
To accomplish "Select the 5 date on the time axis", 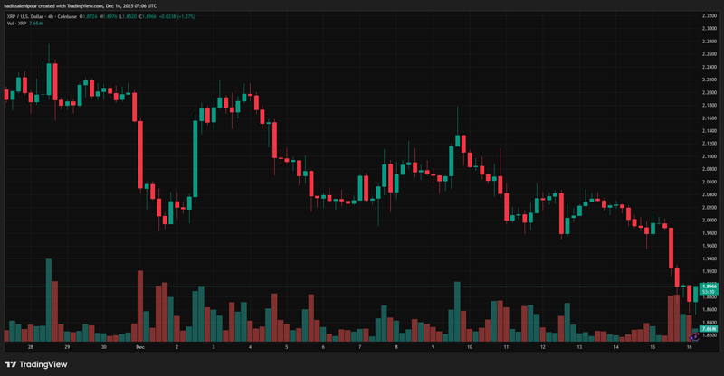I will point(287,346).
